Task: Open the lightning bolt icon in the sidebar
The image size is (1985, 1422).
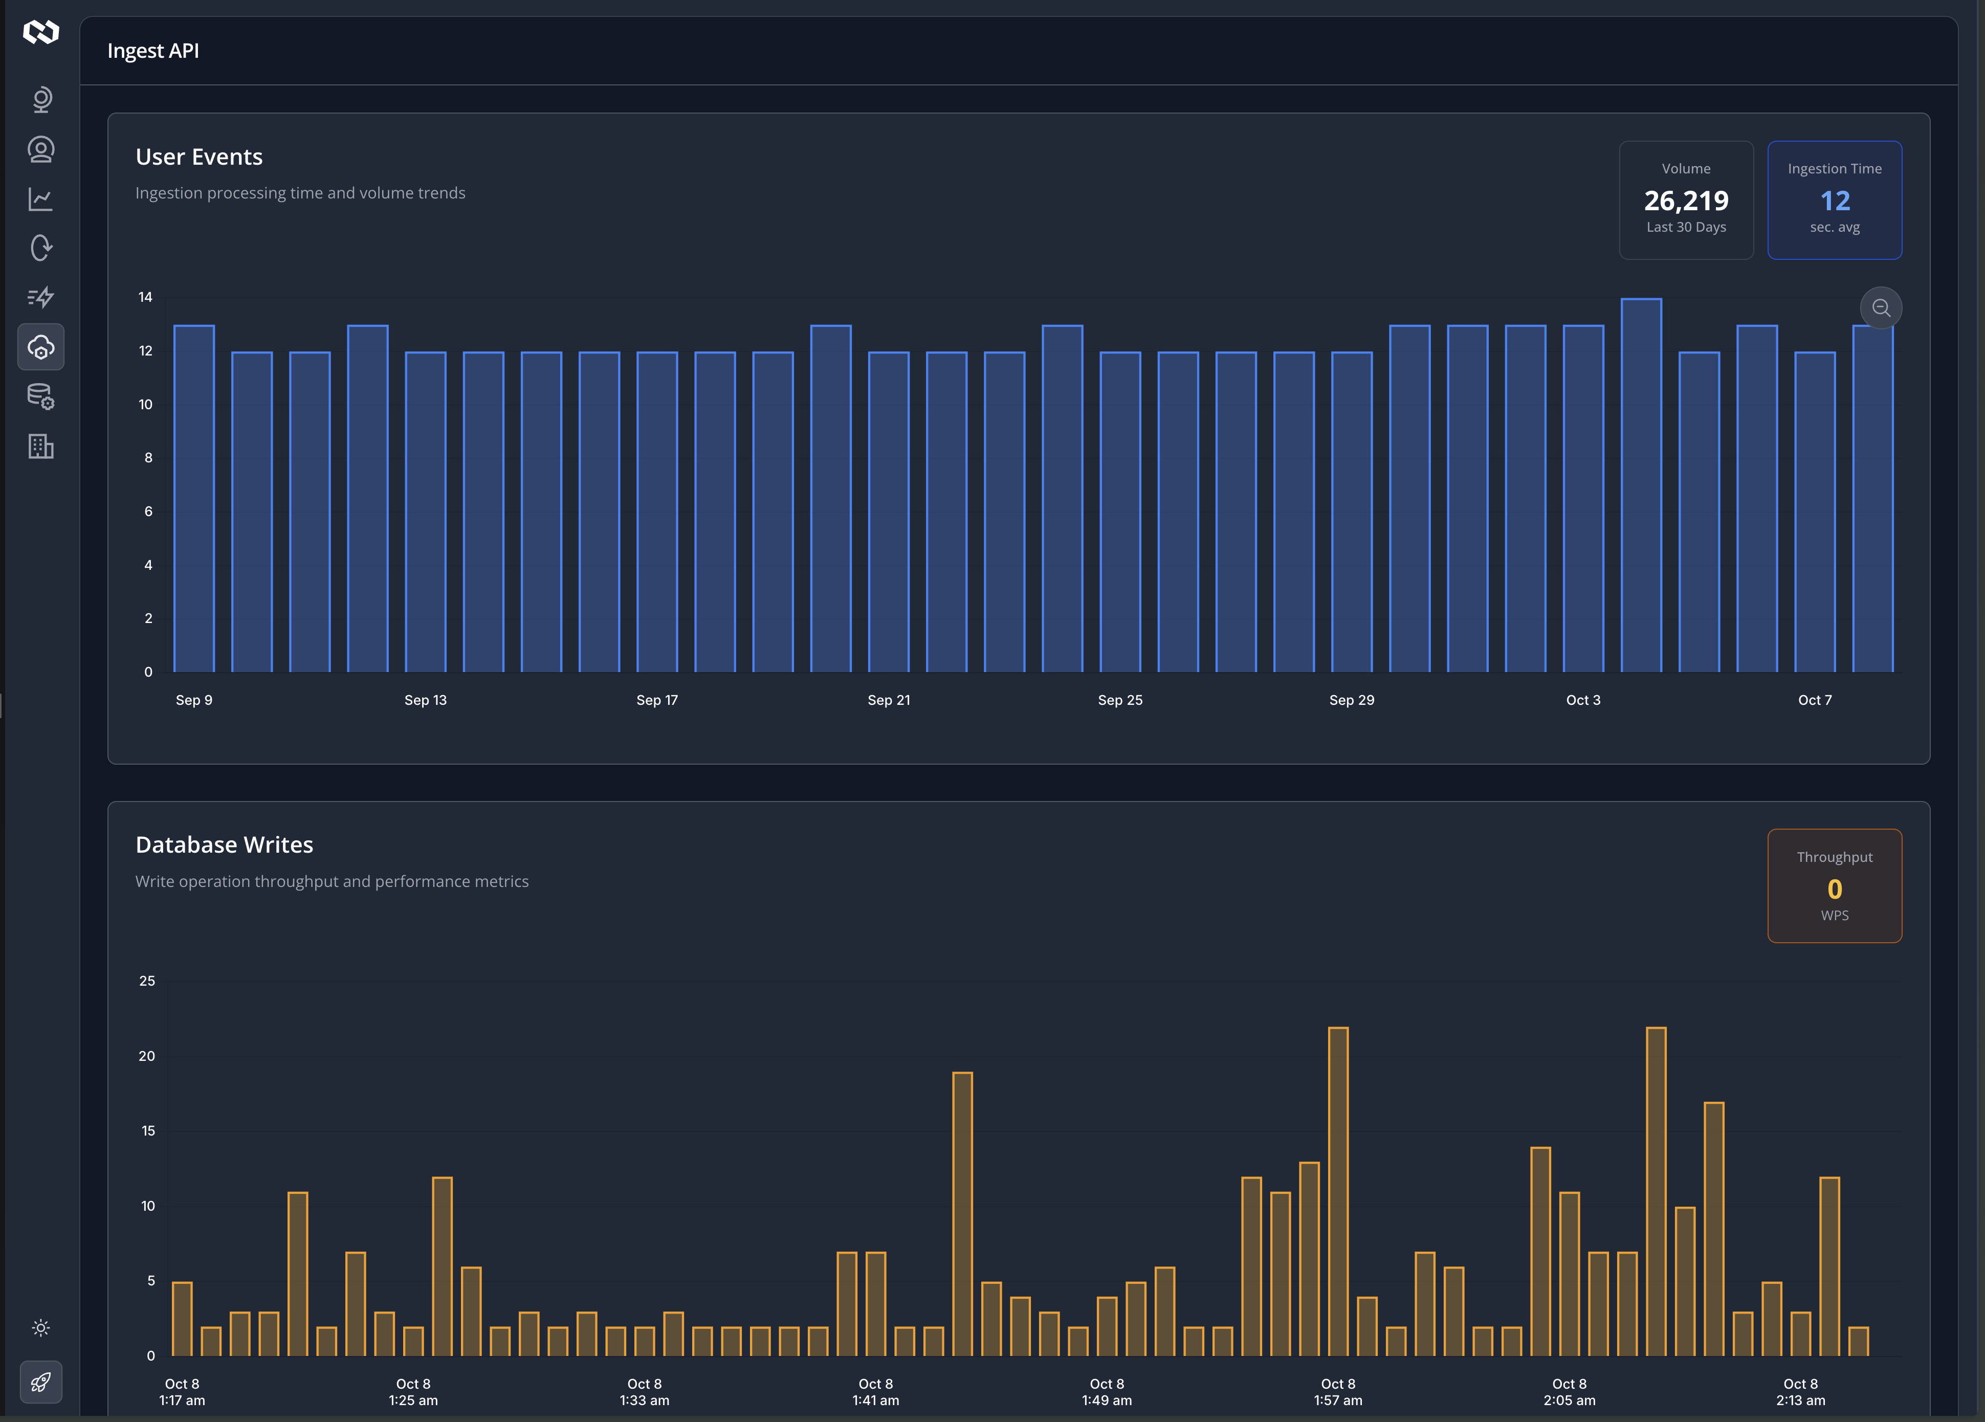Action: point(41,298)
